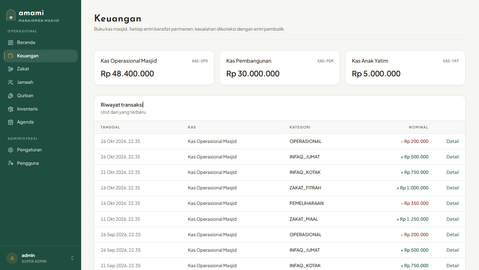Click the amami arch logo icon
Image resolution: width=479 pixels, height=270 pixels.
point(11,15)
